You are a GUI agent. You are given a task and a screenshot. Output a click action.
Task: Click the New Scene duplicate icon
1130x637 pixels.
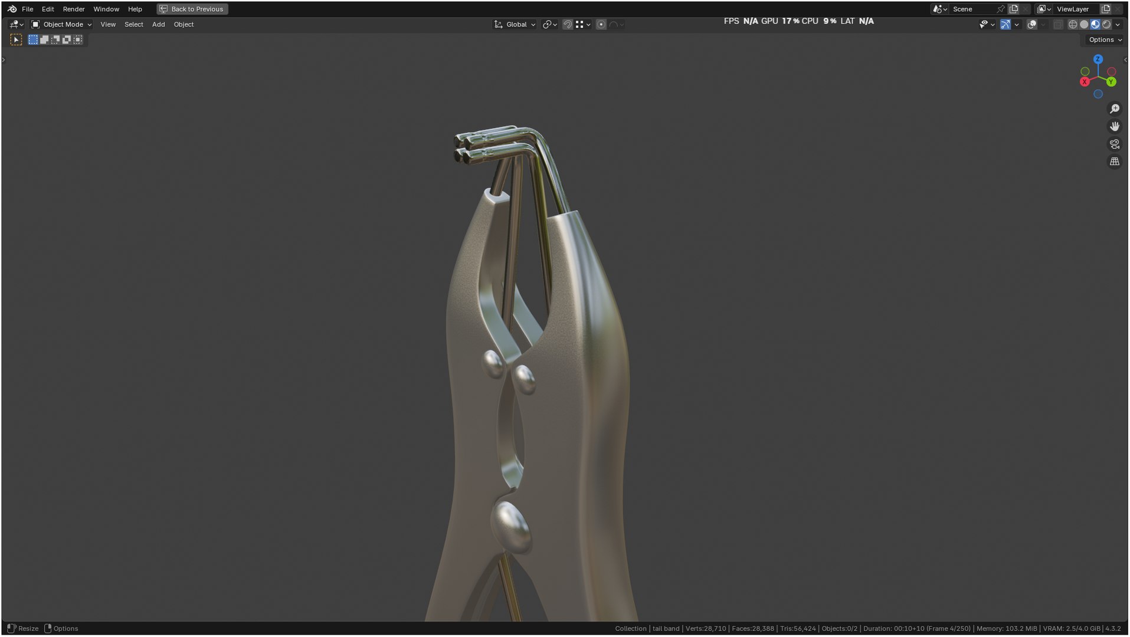coord(1014,9)
